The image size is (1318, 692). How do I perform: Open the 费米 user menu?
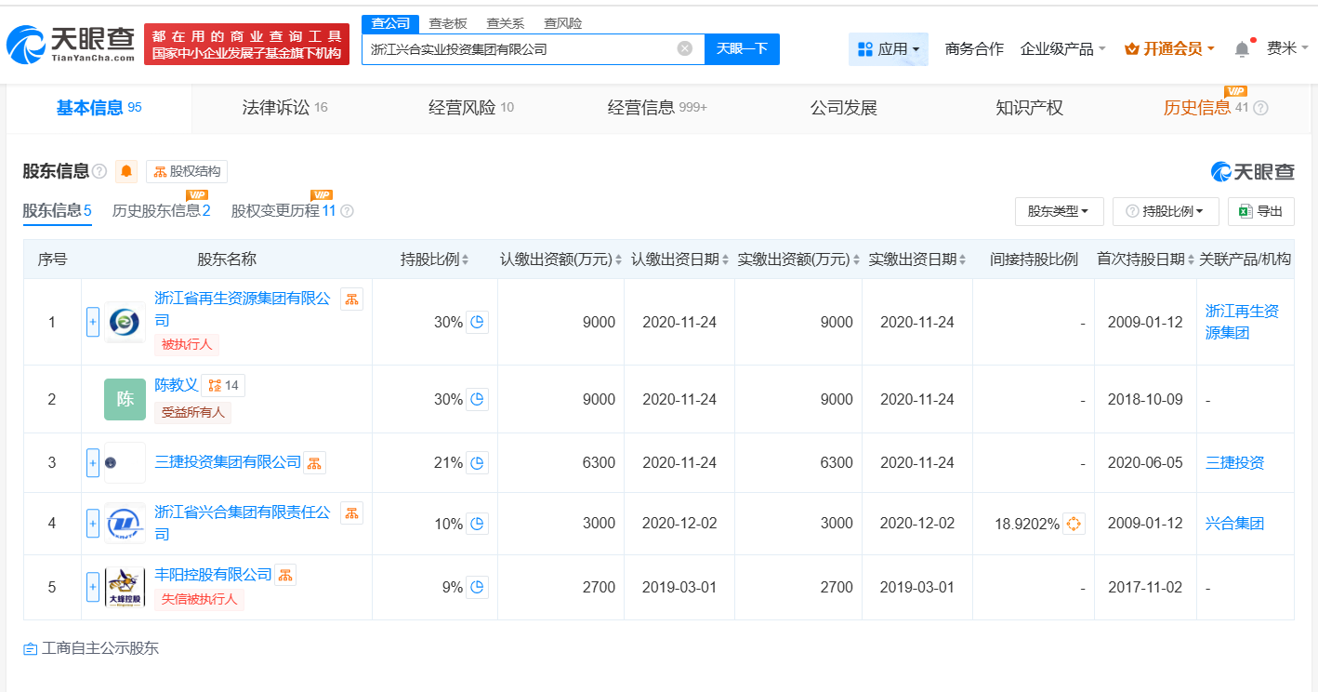pos(1287,48)
